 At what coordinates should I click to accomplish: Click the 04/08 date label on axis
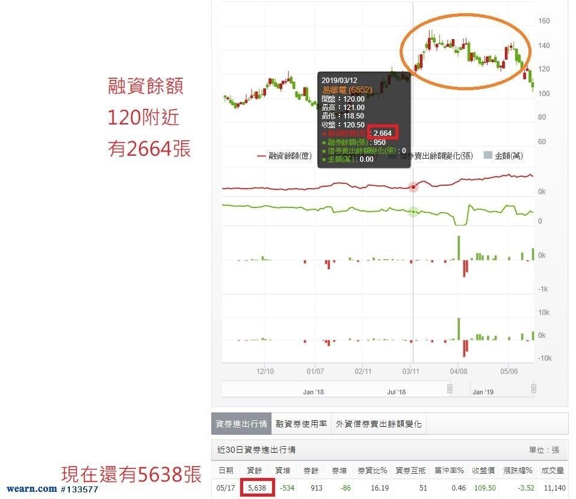click(x=459, y=372)
